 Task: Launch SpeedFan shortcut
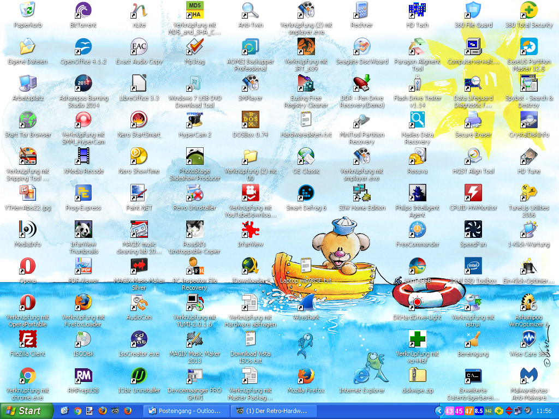(473, 230)
